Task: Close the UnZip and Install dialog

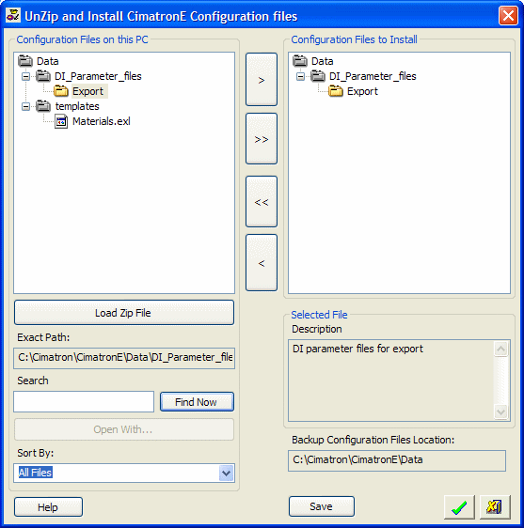Action: pyautogui.click(x=508, y=15)
